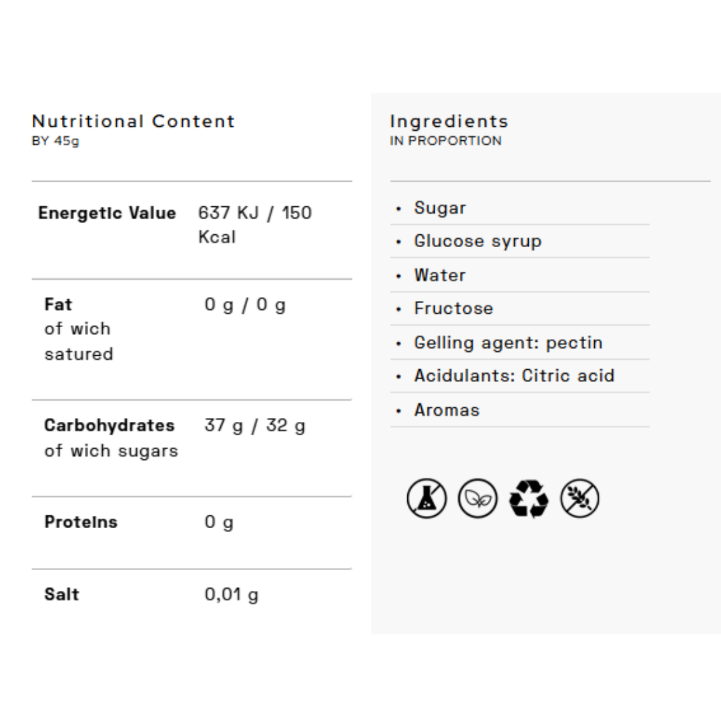The height and width of the screenshot is (721, 721).
Task: Click the Energetic Value row label
Action: (107, 213)
